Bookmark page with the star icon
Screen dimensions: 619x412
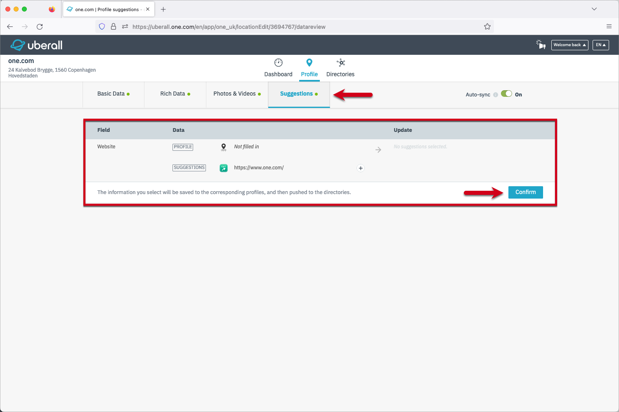pyautogui.click(x=487, y=27)
